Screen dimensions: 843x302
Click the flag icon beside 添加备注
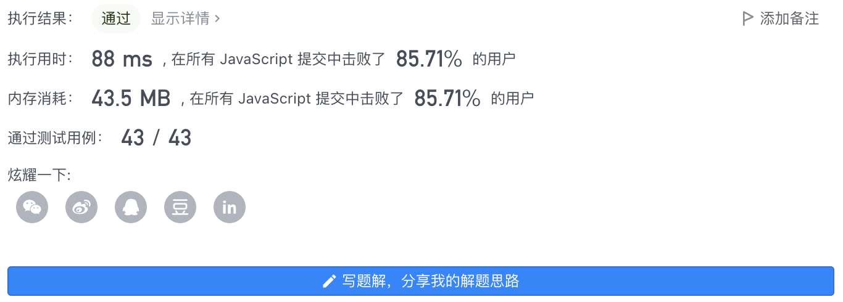pos(747,18)
